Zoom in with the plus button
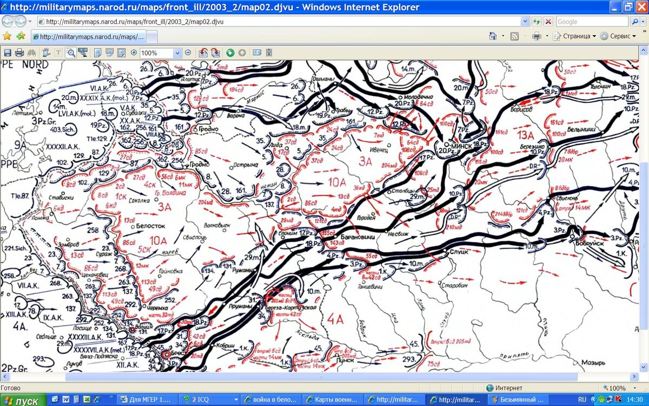649x406 pixels. click(x=134, y=53)
